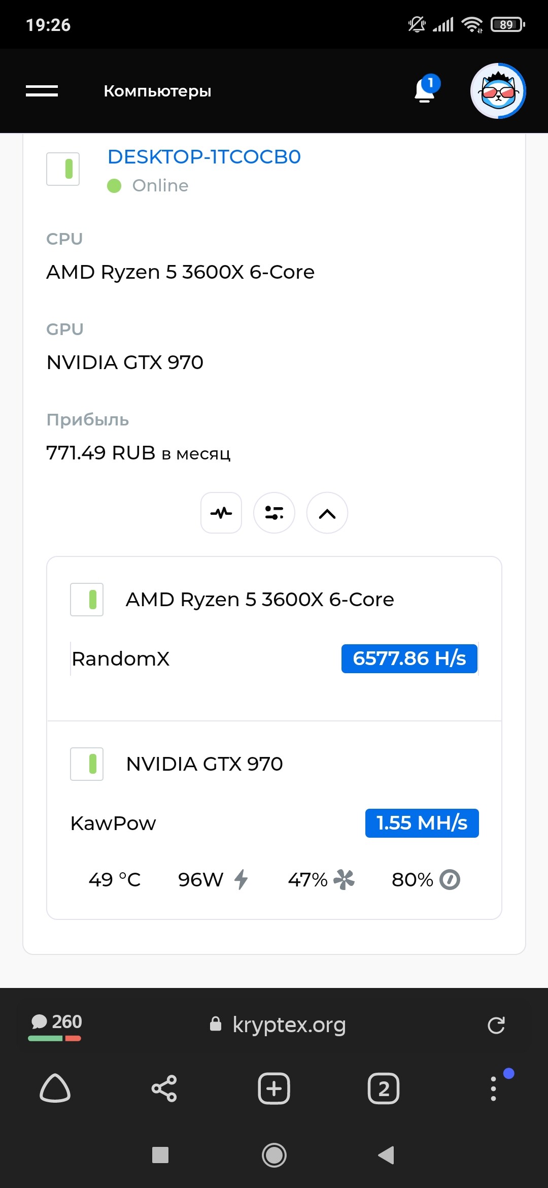Toggle the NVIDIA GTX 970 mining switch
This screenshot has height=1188, width=548.
click(87, 764)
